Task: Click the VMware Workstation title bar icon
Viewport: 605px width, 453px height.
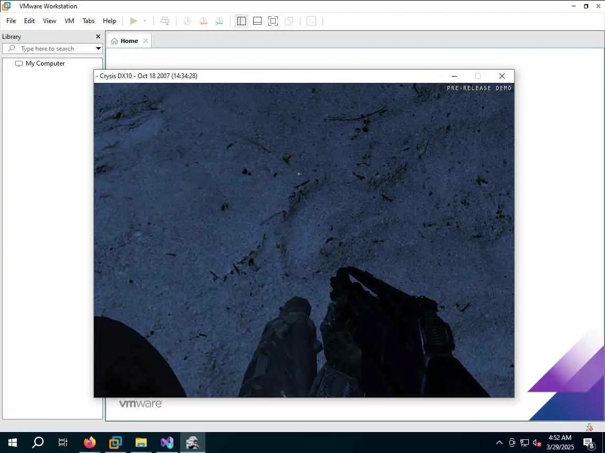Action: click(x=6, y=6)
